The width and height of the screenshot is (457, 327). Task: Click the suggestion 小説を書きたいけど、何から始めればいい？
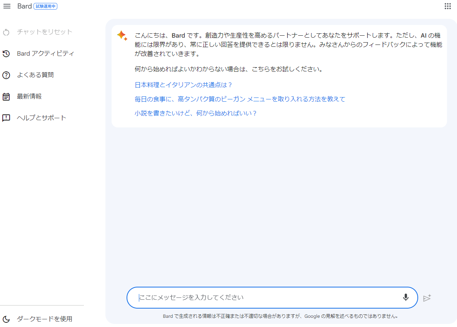[195, 113]
